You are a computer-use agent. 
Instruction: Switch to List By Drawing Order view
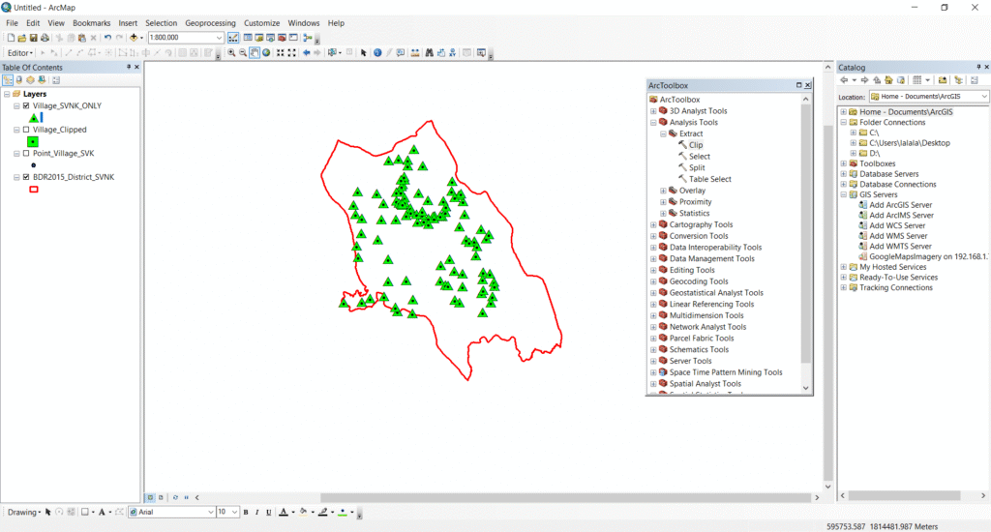[8, 80]
